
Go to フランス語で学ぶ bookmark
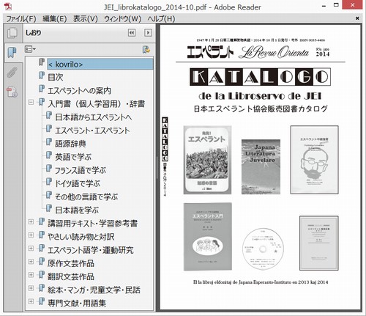(x=81, y=170)
